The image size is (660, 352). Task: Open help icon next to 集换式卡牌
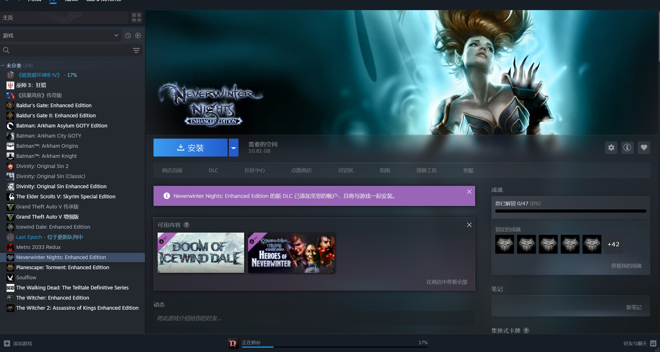coord(526,330)
